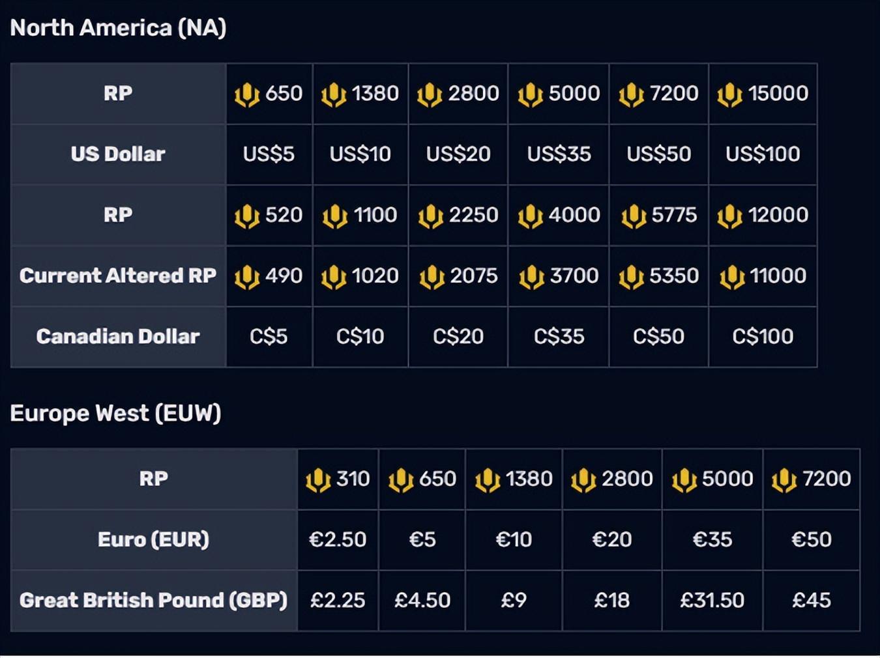Image resolution: width=880 pixels, height=658 pixels.
Task: Click the Euro (EUR) row header
Action: tap(154, 539)
